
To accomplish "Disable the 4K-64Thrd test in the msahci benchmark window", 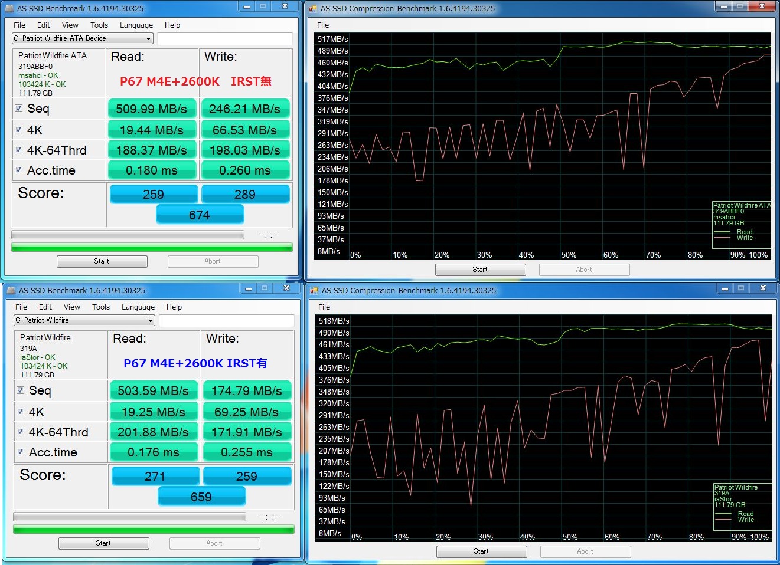I will [19, 150].
